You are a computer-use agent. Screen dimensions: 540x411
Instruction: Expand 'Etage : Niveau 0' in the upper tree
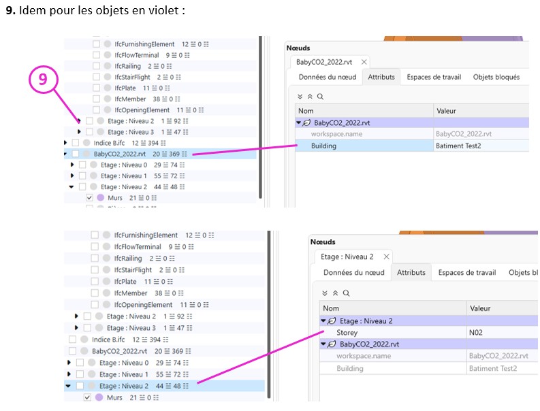(x=72, y=165)
